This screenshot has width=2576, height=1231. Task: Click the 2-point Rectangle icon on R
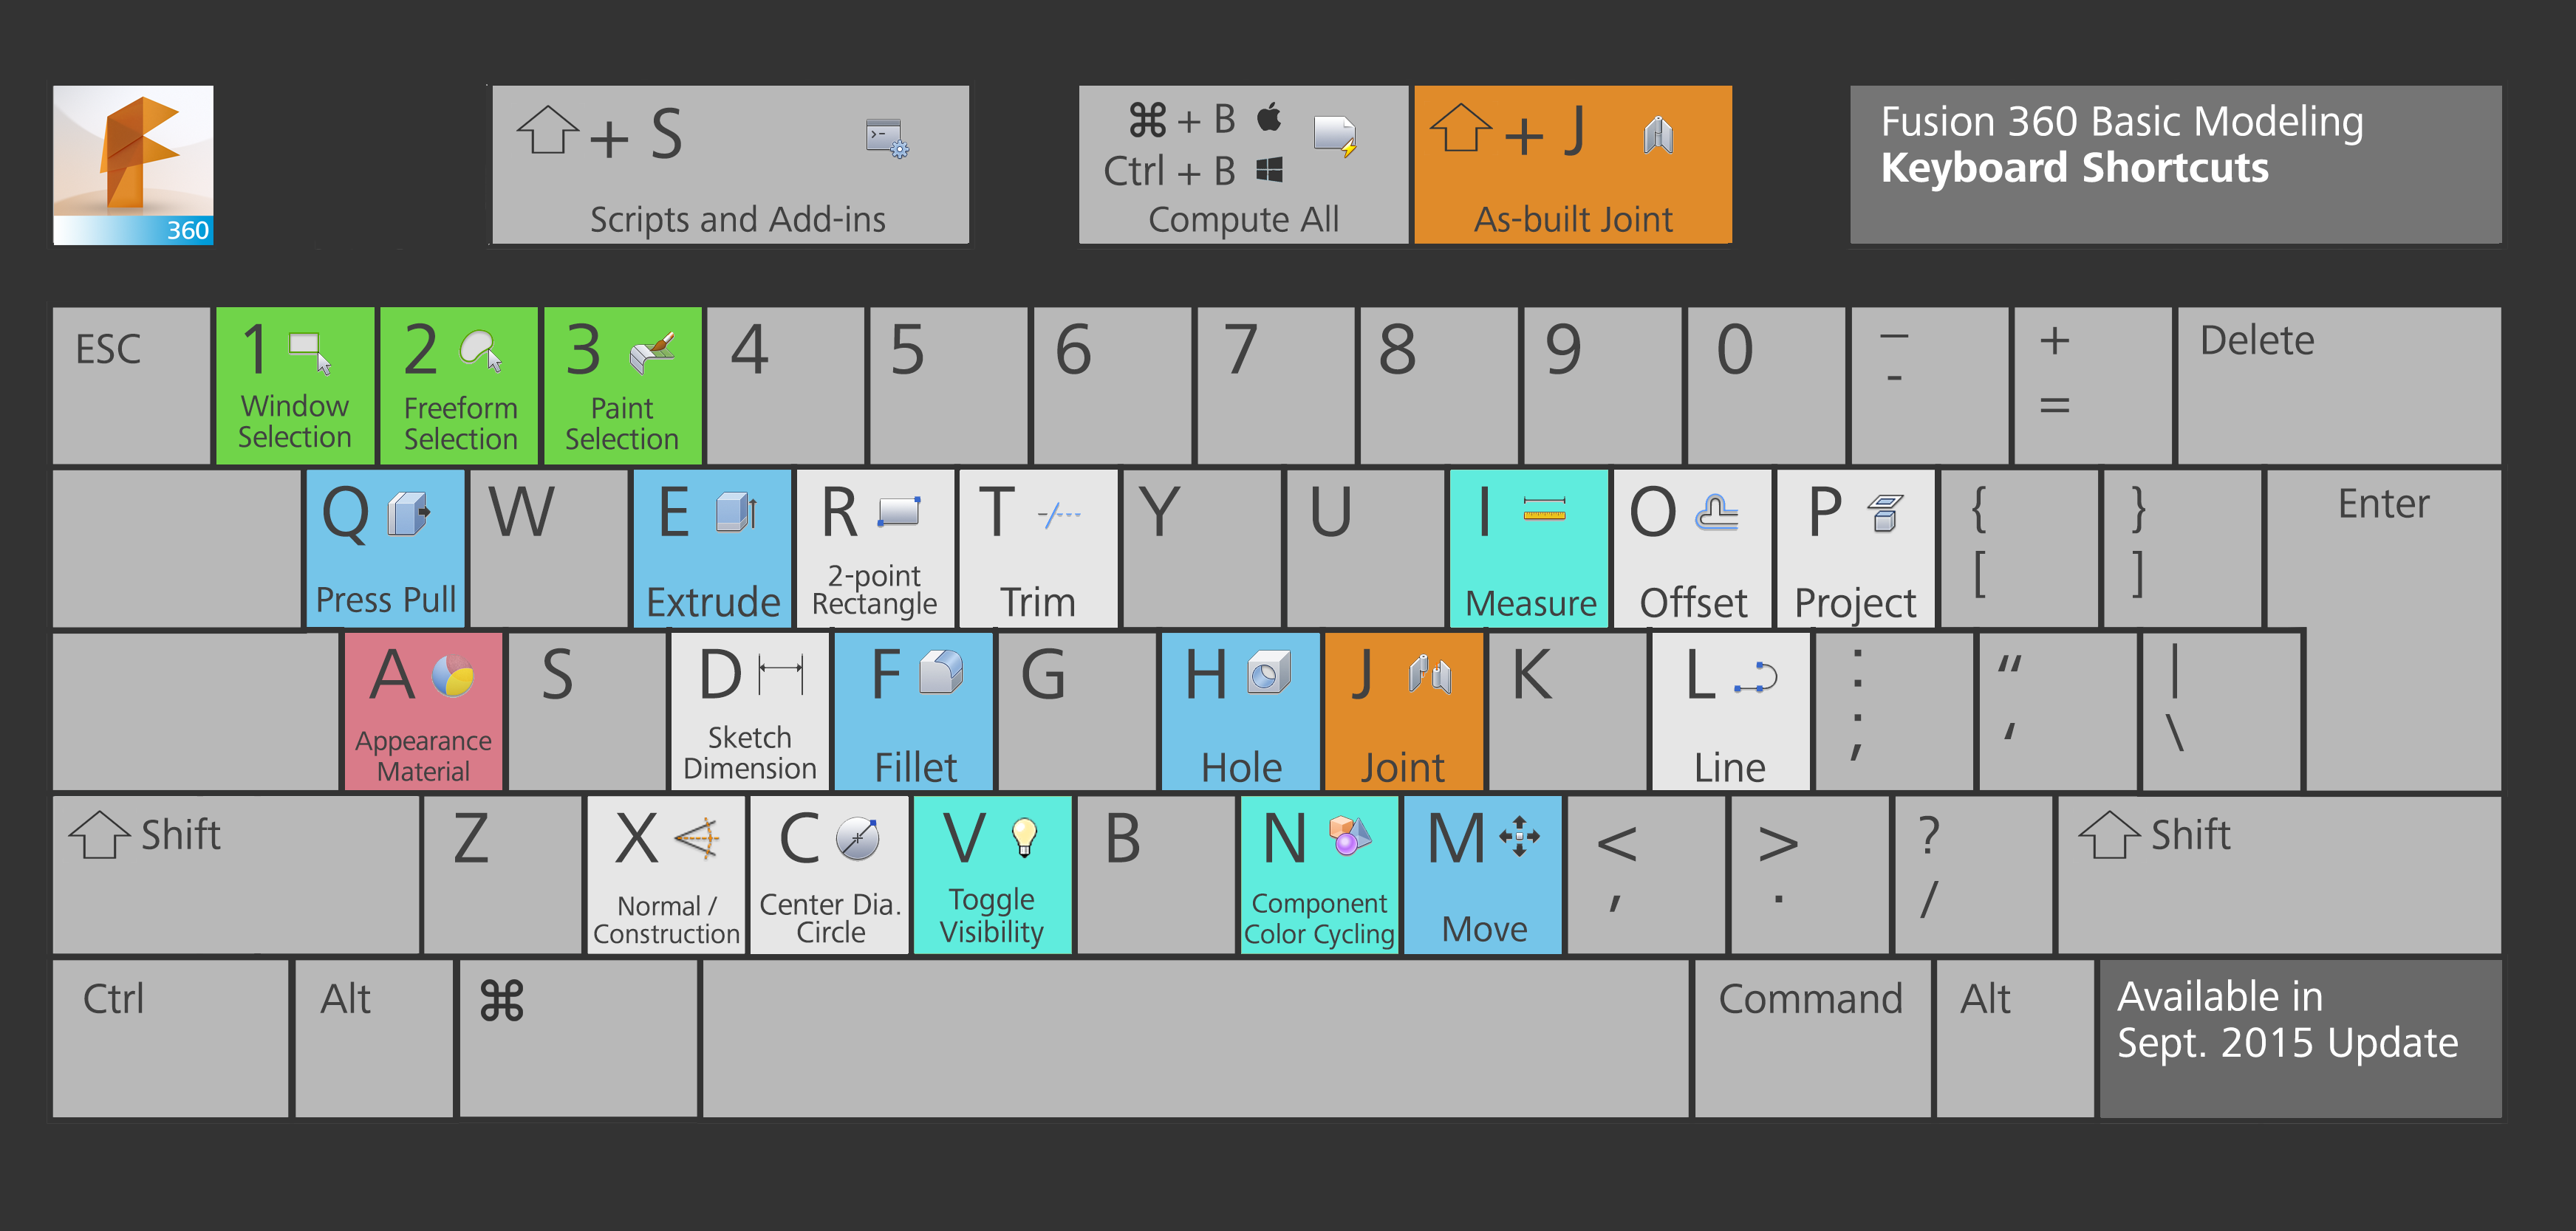(x=899, y=511)
